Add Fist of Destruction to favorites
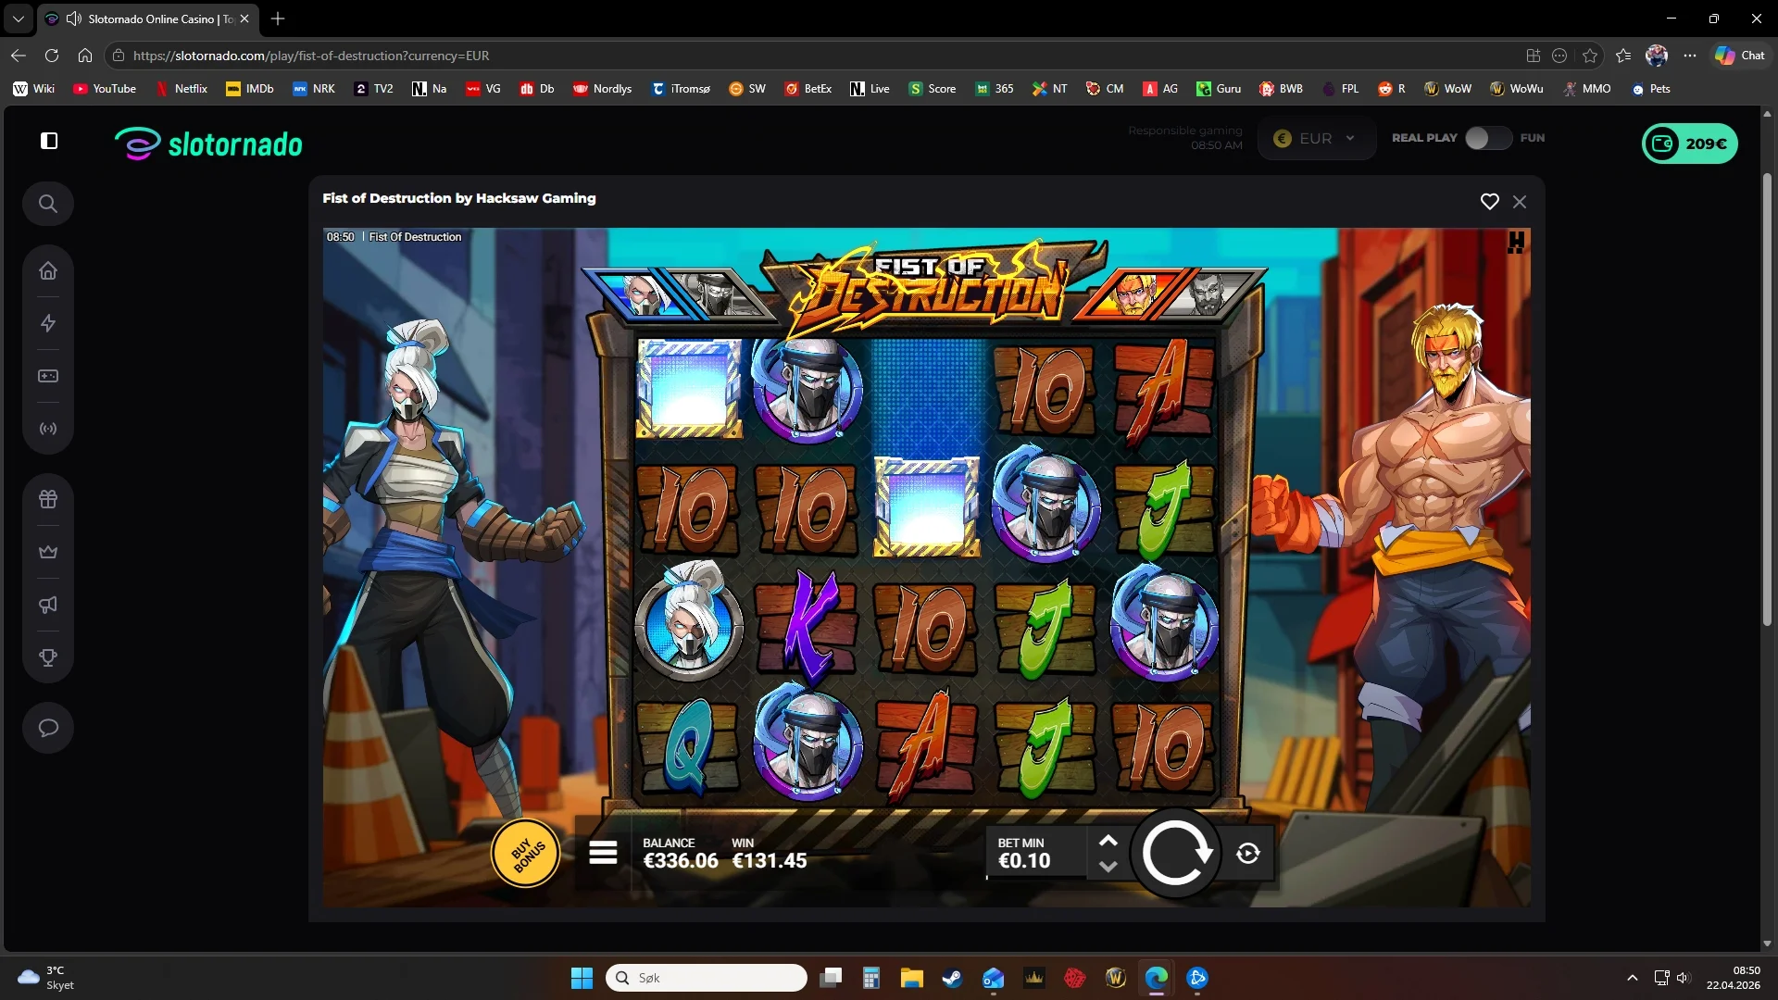 (x=1489, y=202)
